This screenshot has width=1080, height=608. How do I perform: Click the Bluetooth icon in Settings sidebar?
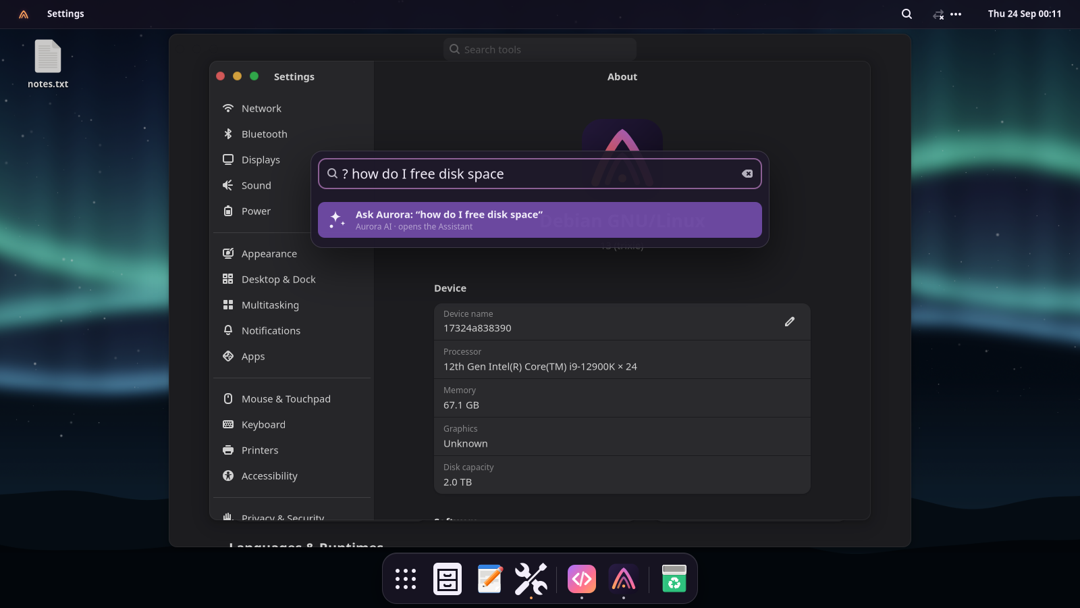coord(228,134)
